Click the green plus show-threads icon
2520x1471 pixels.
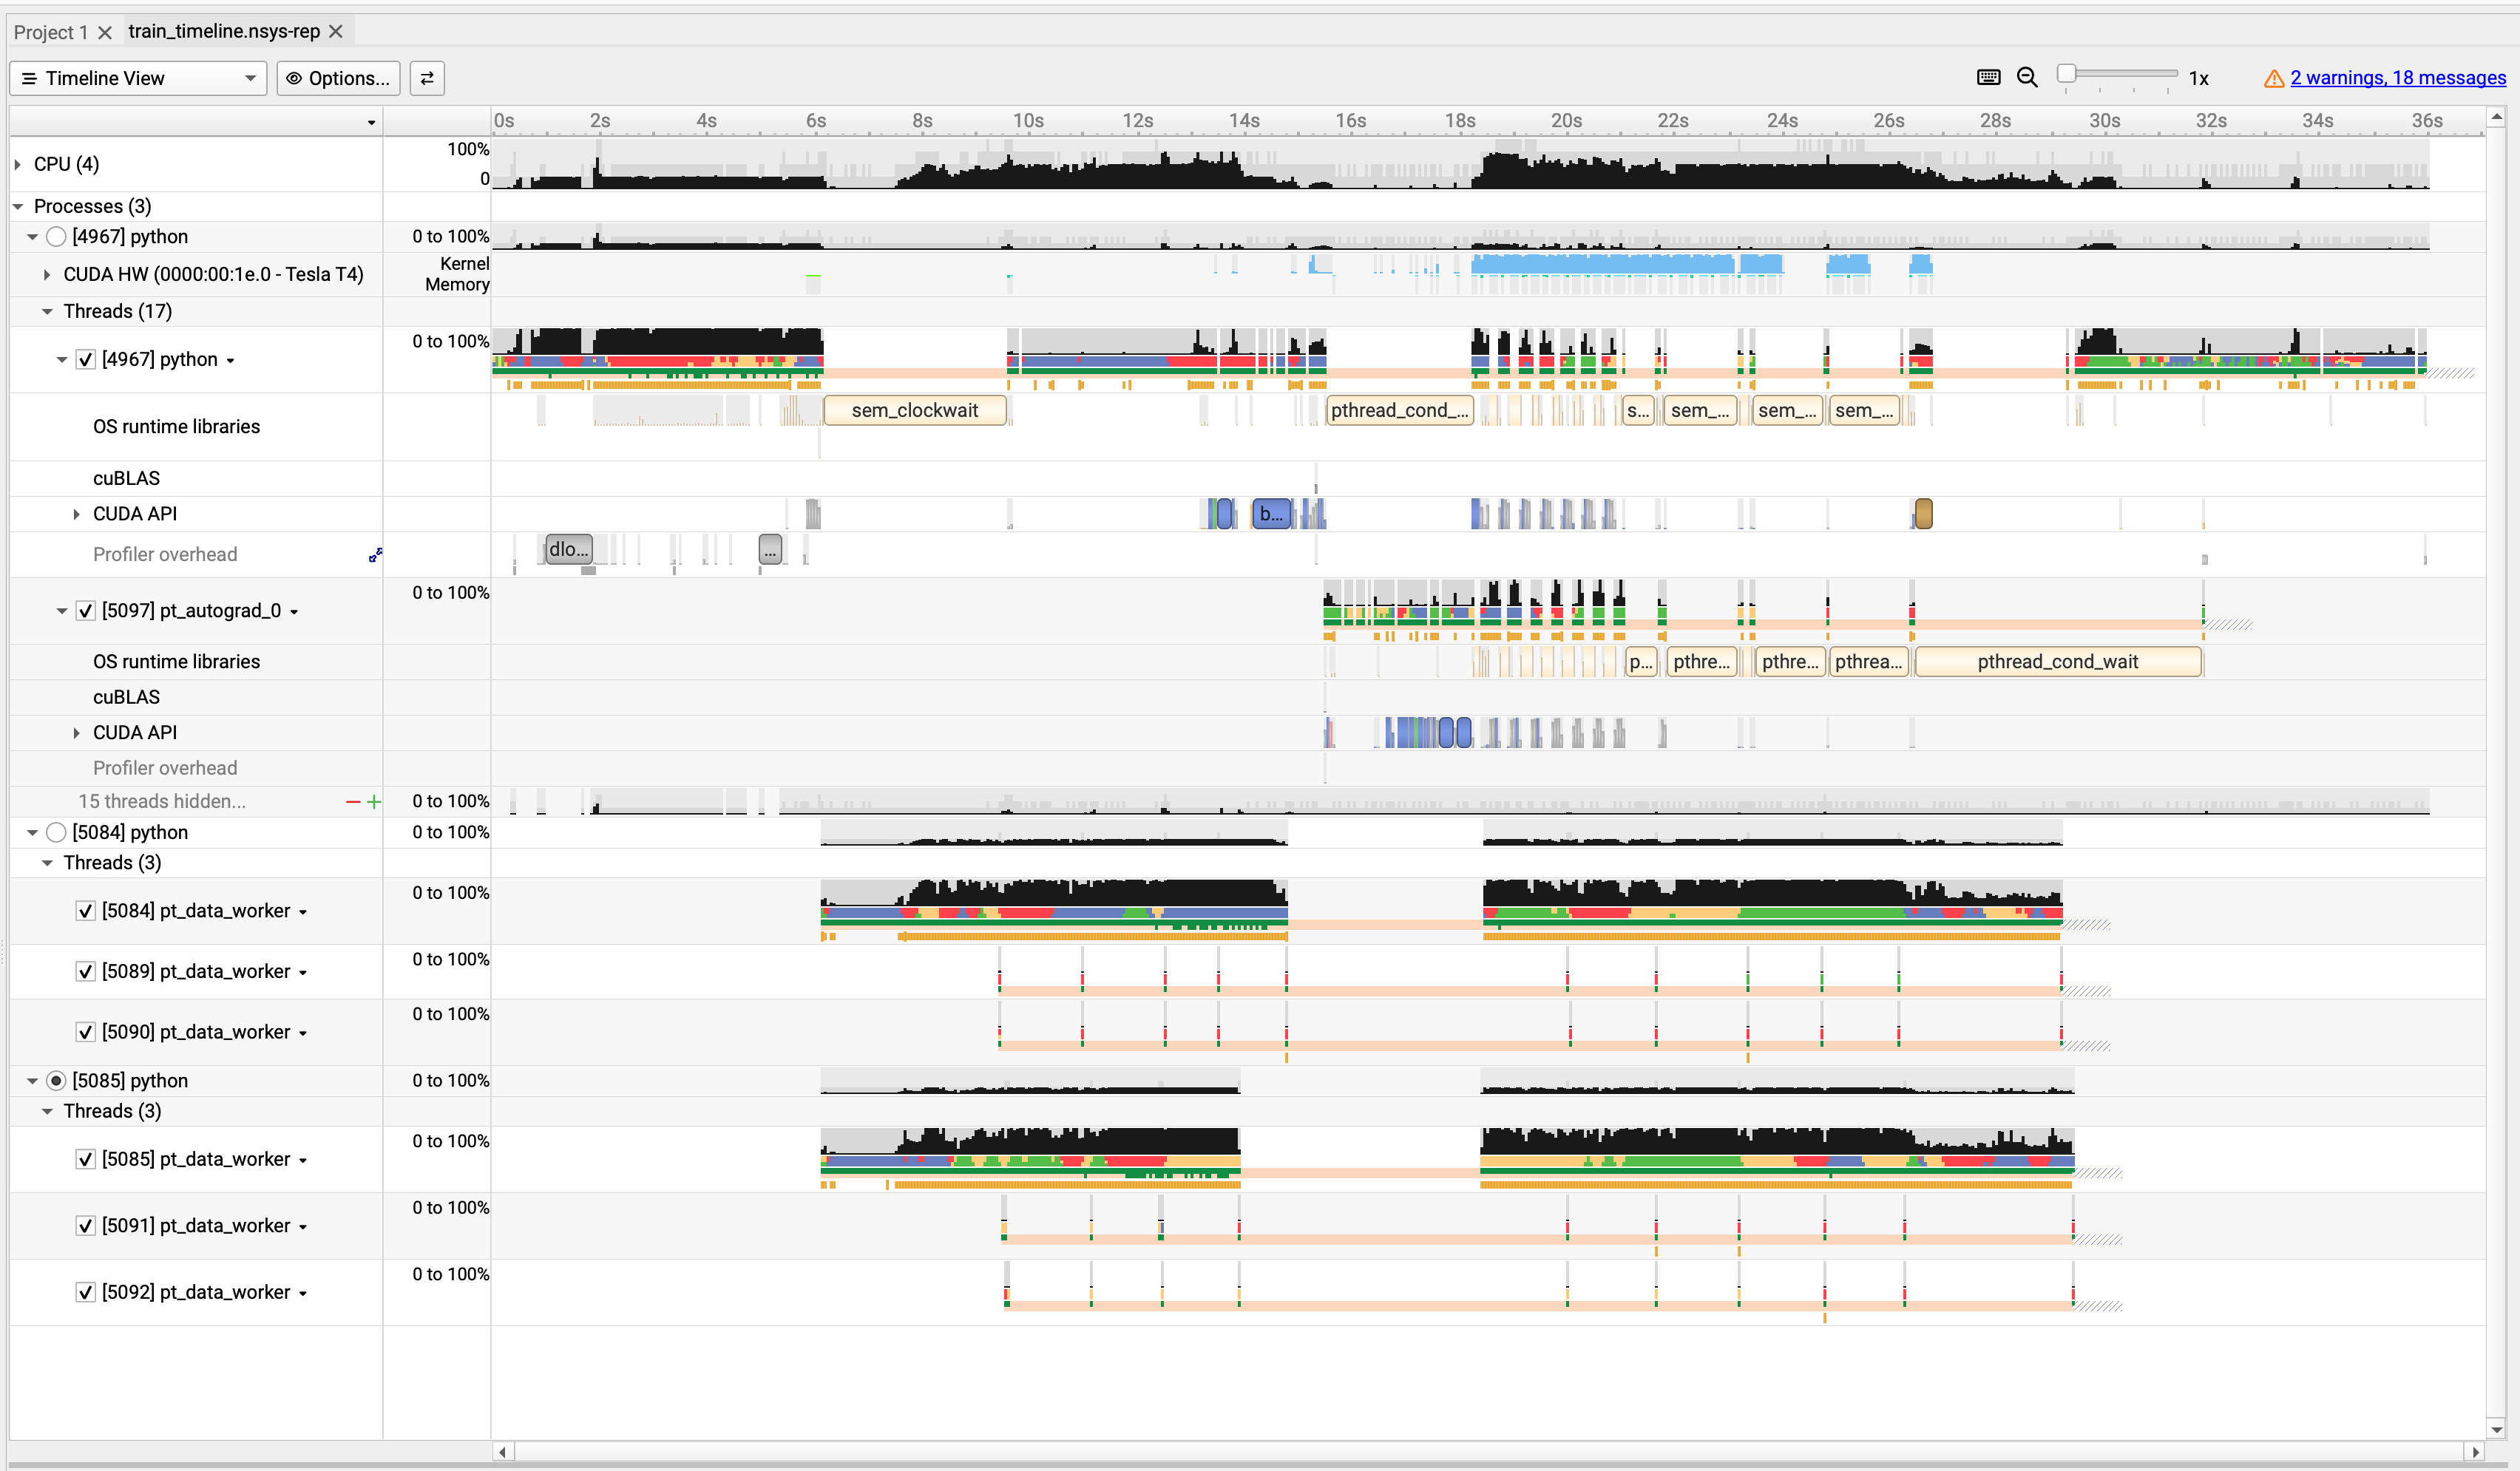[374, 801]
